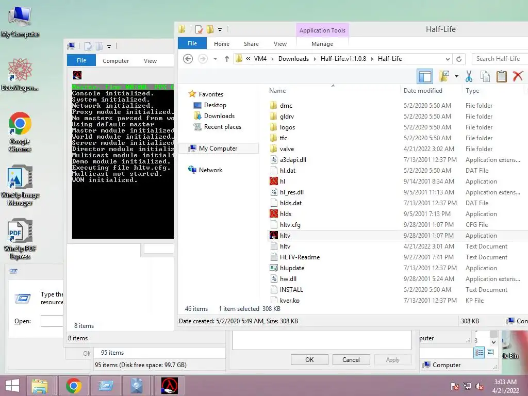Click the HLTV console output window
This screenshot has width=528, height=396.
(123, 161)
